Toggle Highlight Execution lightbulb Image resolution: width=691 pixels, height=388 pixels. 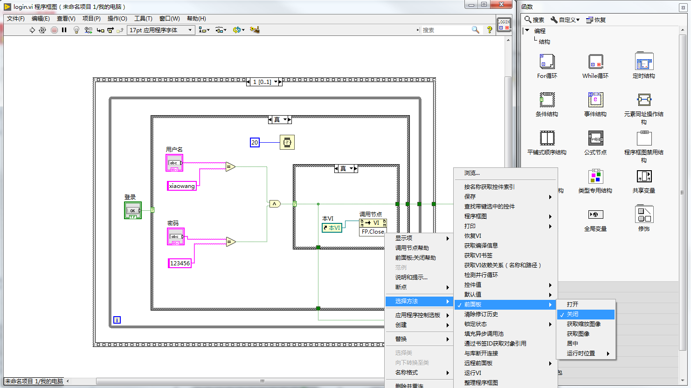[x=76, y=30]
